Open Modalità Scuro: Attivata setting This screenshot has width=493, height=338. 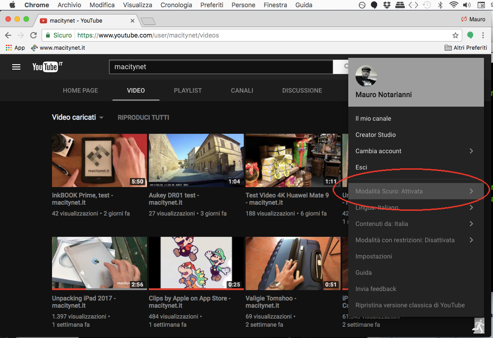(x=416, y=191)
